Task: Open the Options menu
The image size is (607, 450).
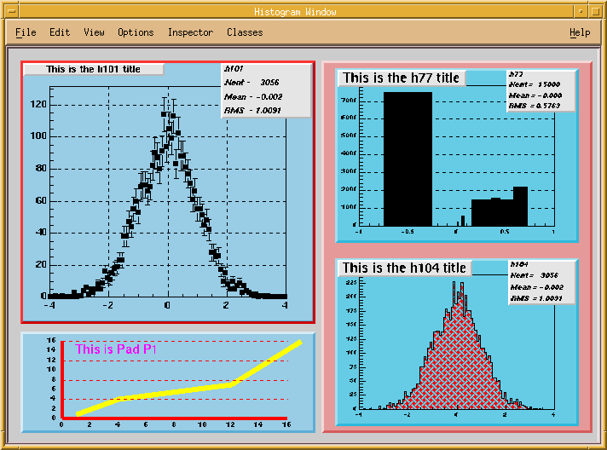Action: [x=136, y=32]
